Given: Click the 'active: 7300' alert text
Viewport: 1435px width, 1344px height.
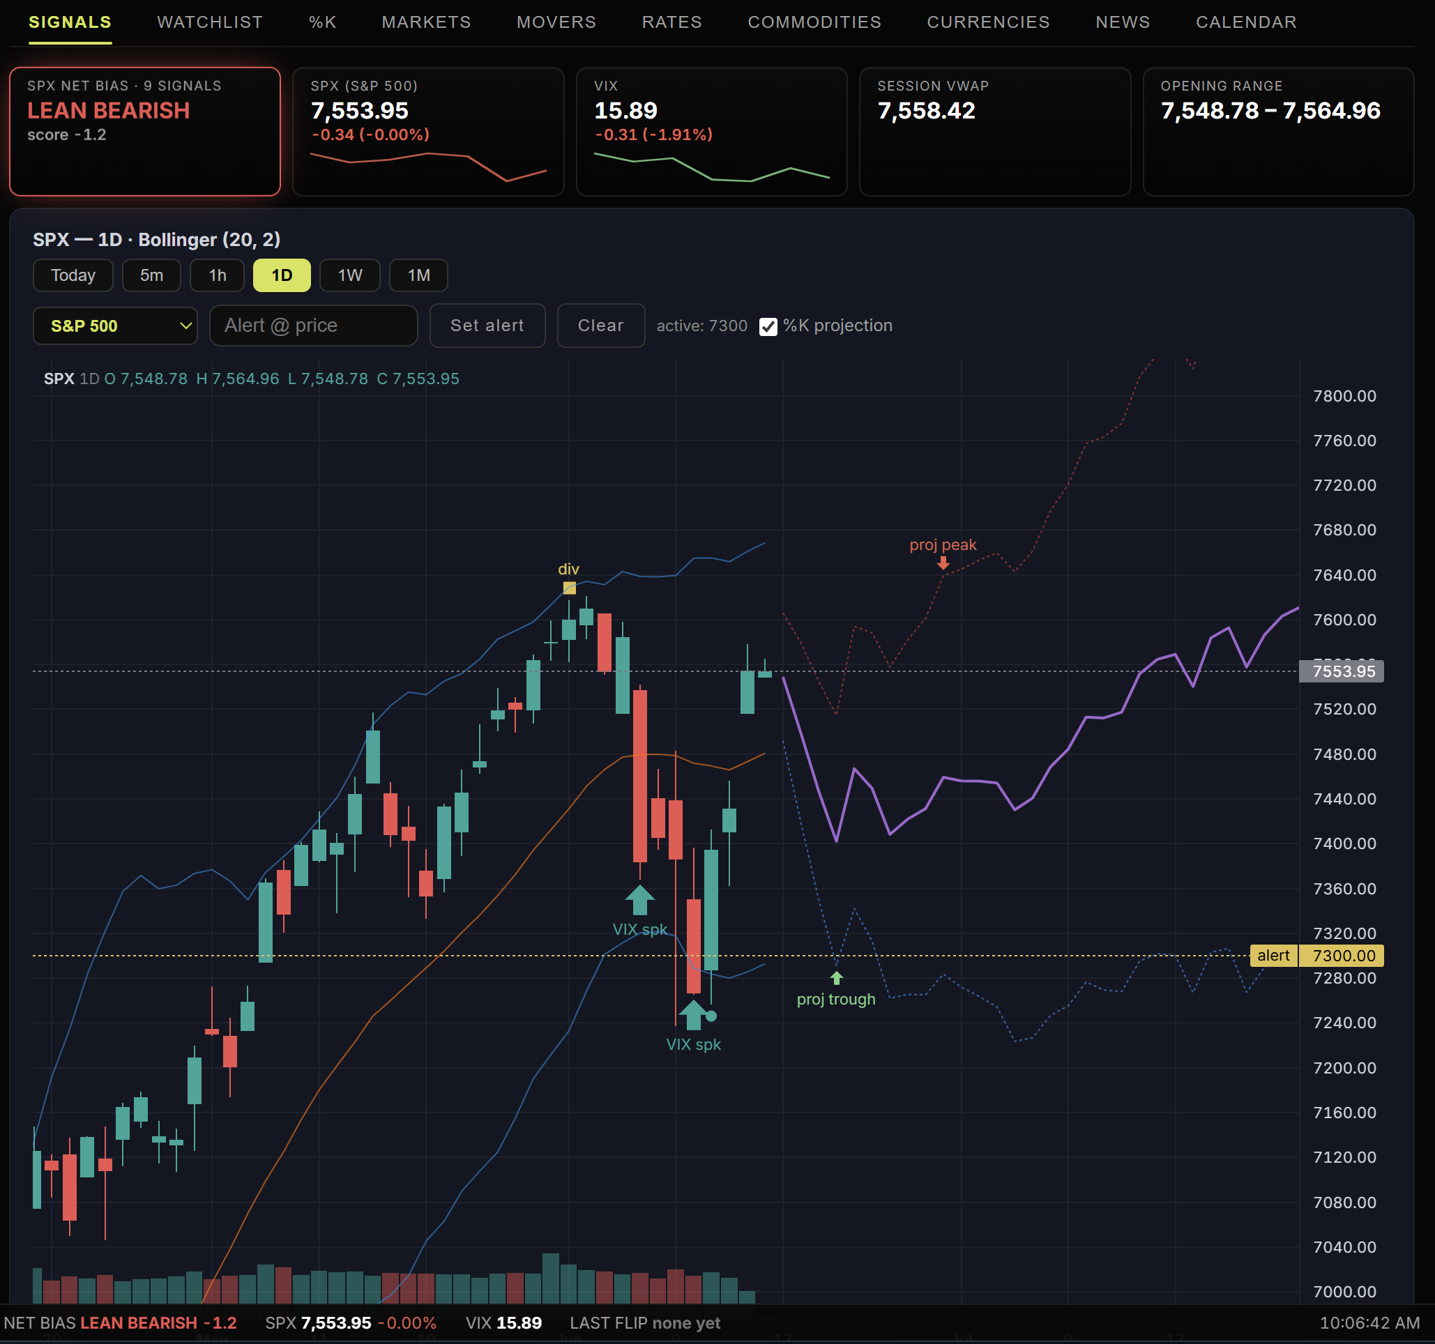Looking at the screenshot, I should pos(701,326).
